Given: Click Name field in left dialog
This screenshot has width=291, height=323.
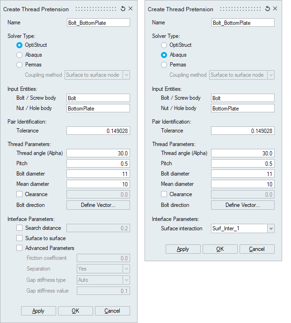Looking at the screenshot, I should [98, 22].
